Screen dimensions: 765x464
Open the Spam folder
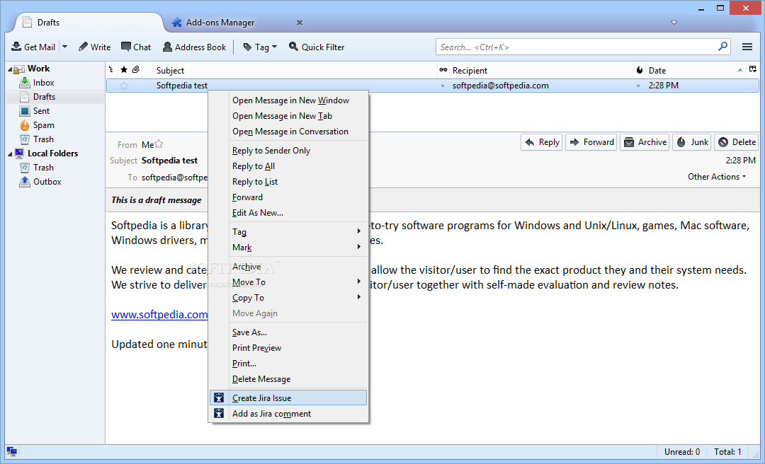tap(43, 125)
